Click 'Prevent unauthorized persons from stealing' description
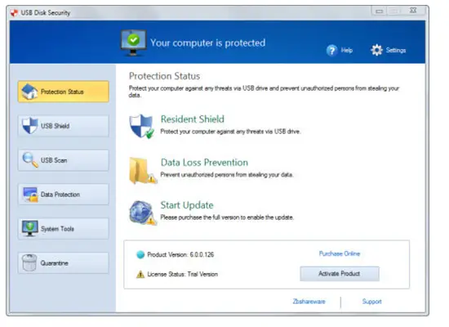The width and height of the screenshot is (449, 327). [x=226, y=175]
